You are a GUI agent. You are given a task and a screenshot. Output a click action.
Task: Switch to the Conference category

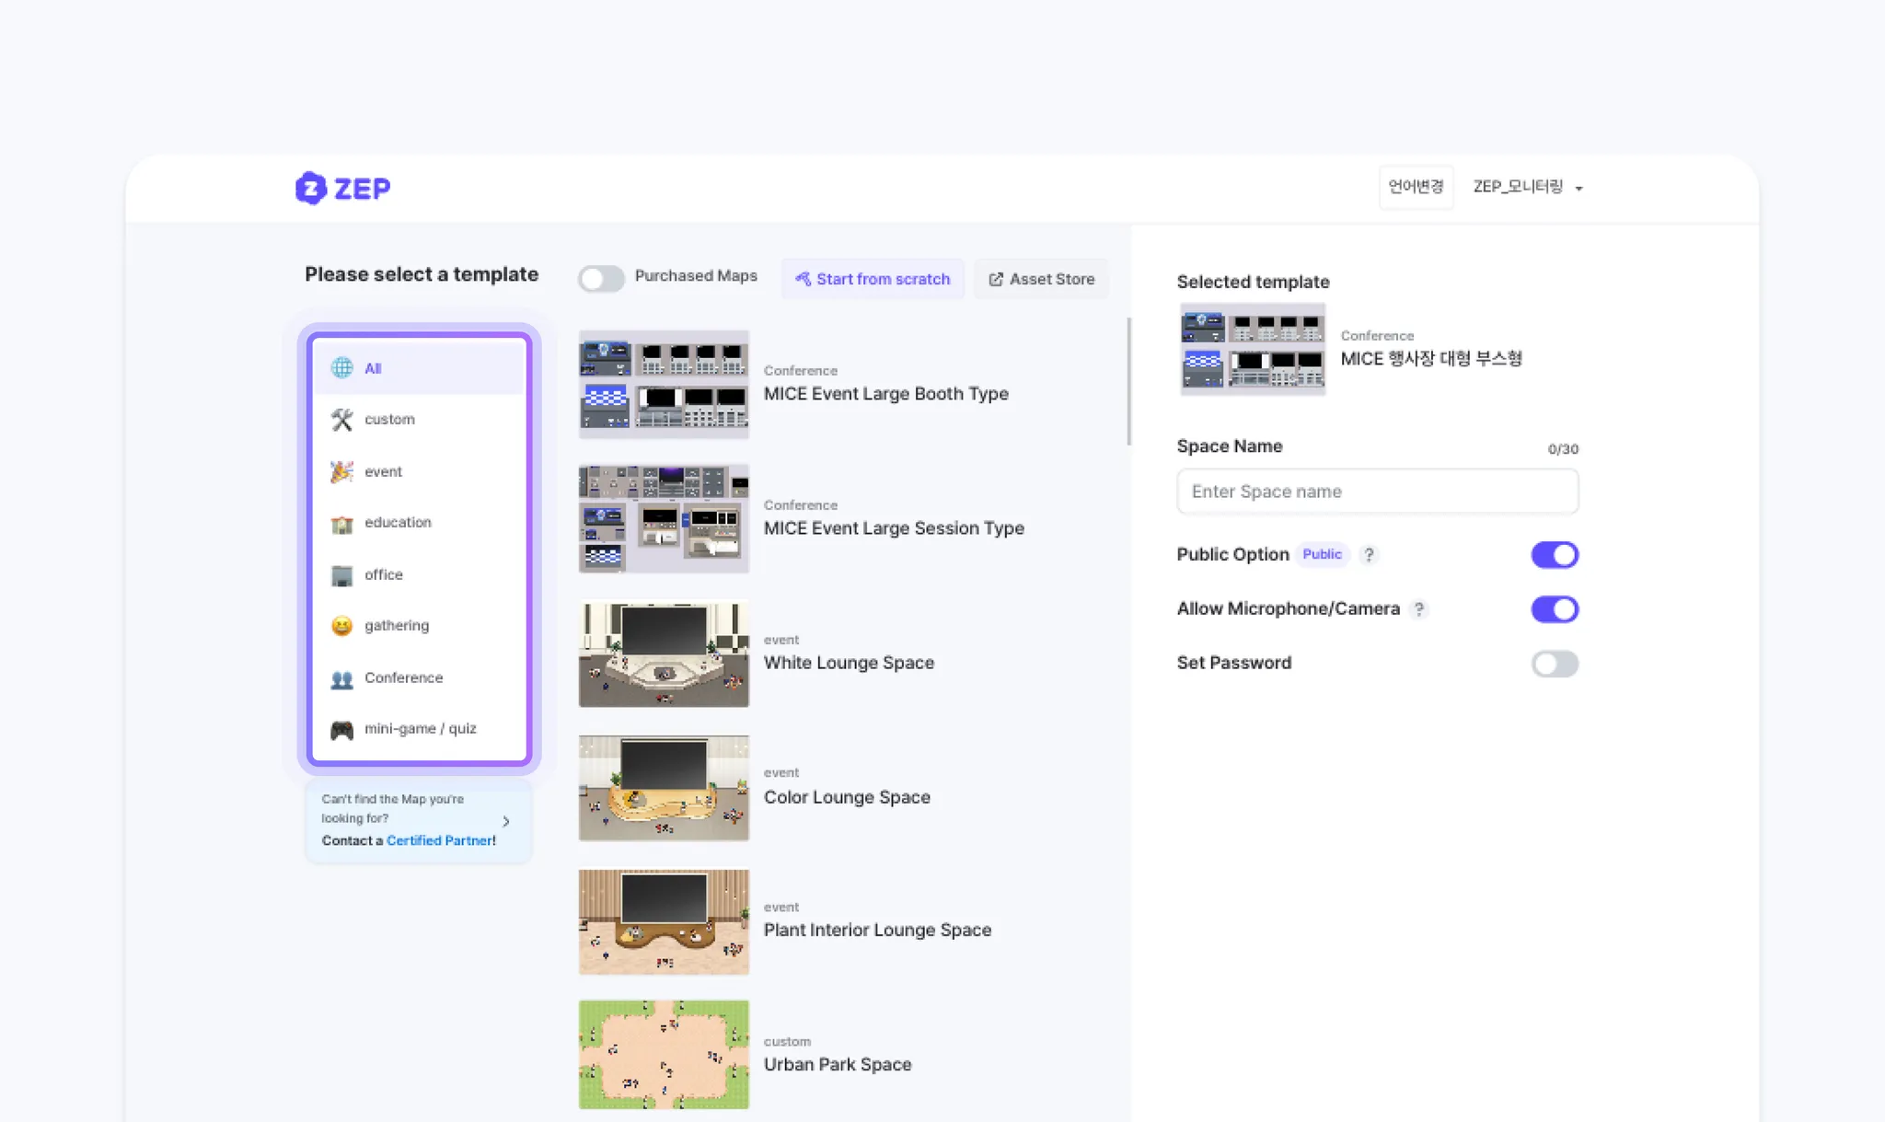[x=403, y=678]
